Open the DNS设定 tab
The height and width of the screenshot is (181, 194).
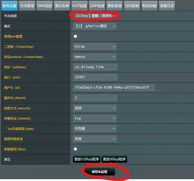44,6
